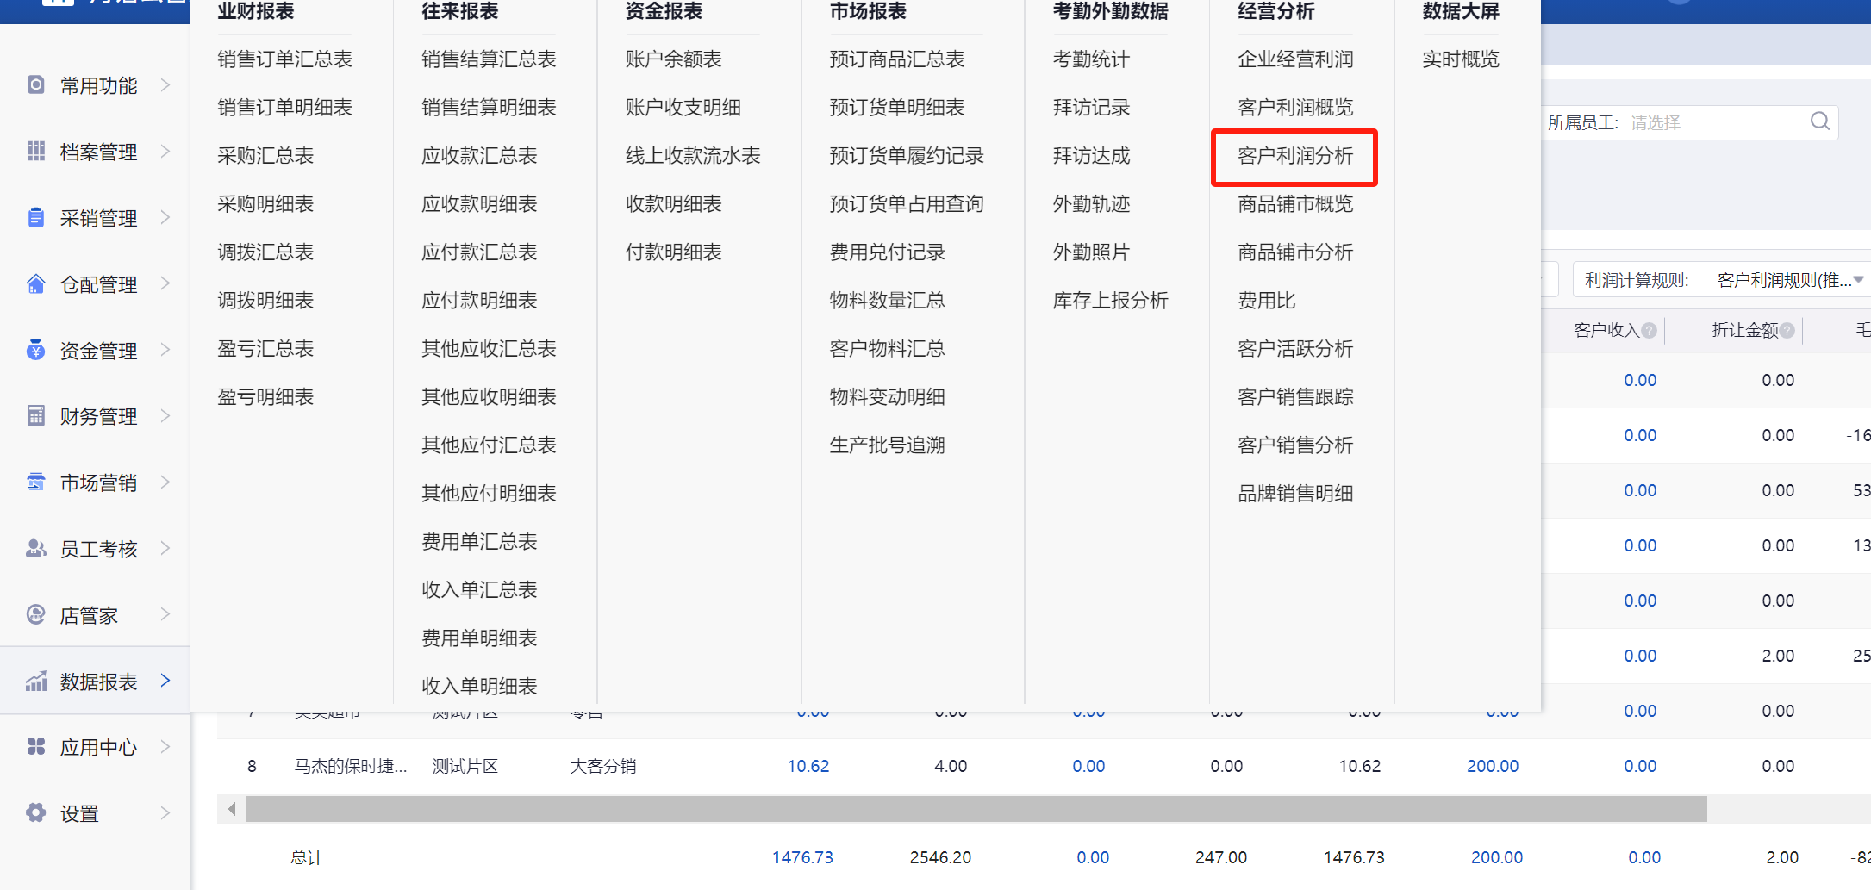Click the 资金管理 money bag icon

(x=35, y=350)
